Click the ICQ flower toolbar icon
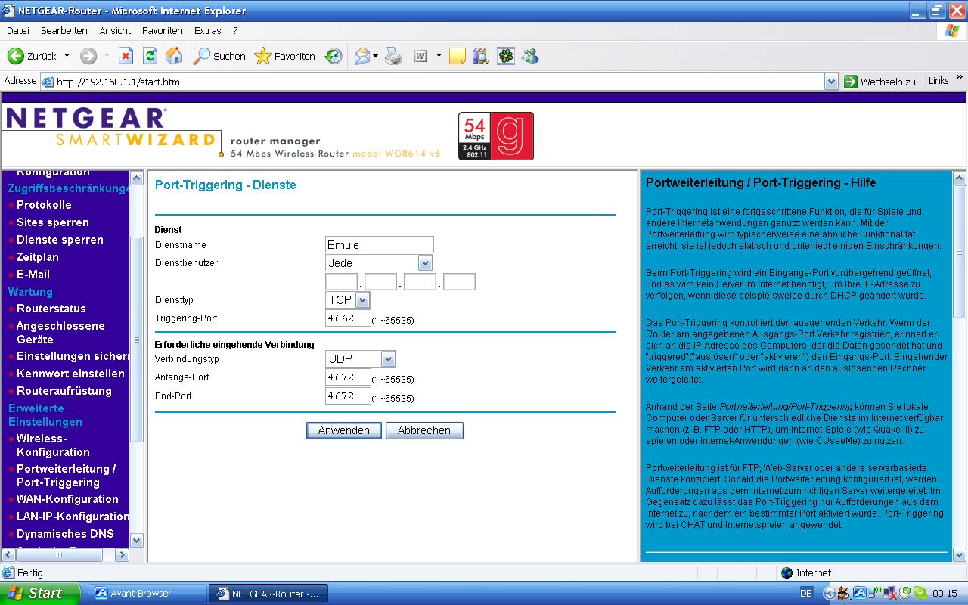 tap(506, 57)
